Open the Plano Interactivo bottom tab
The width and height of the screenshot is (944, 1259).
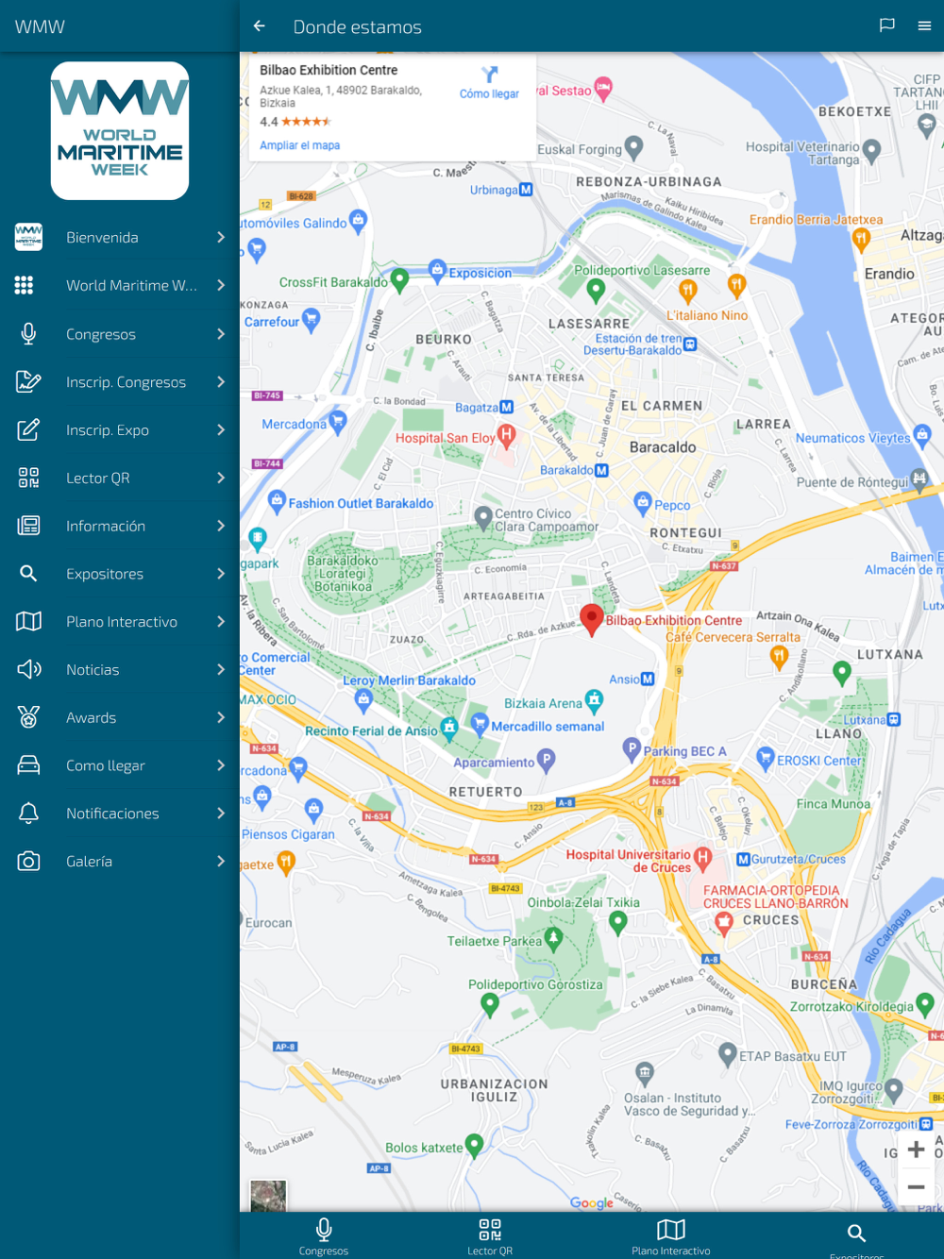pos(671,1235)
